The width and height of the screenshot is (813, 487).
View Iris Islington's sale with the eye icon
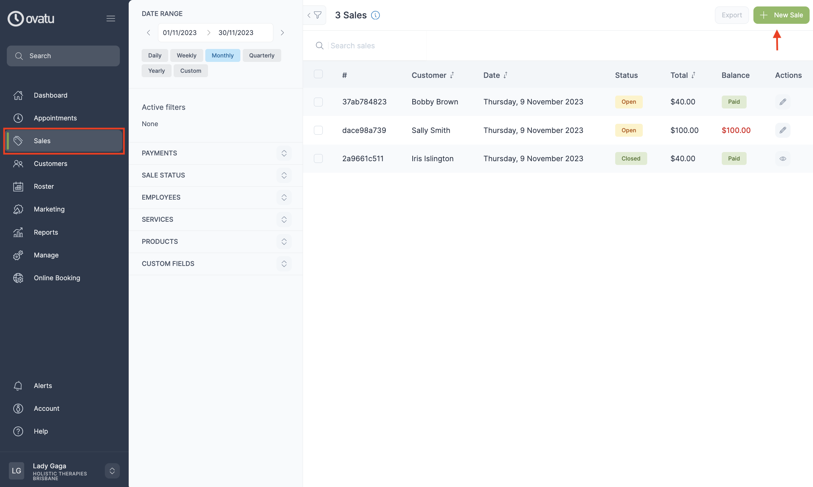(x=782, y=158)
